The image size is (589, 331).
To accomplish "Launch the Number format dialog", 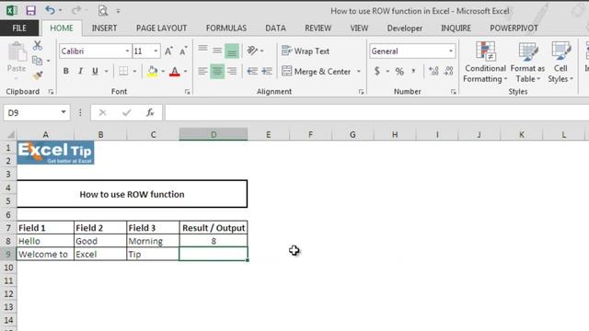I will click(x=453, y=92).
